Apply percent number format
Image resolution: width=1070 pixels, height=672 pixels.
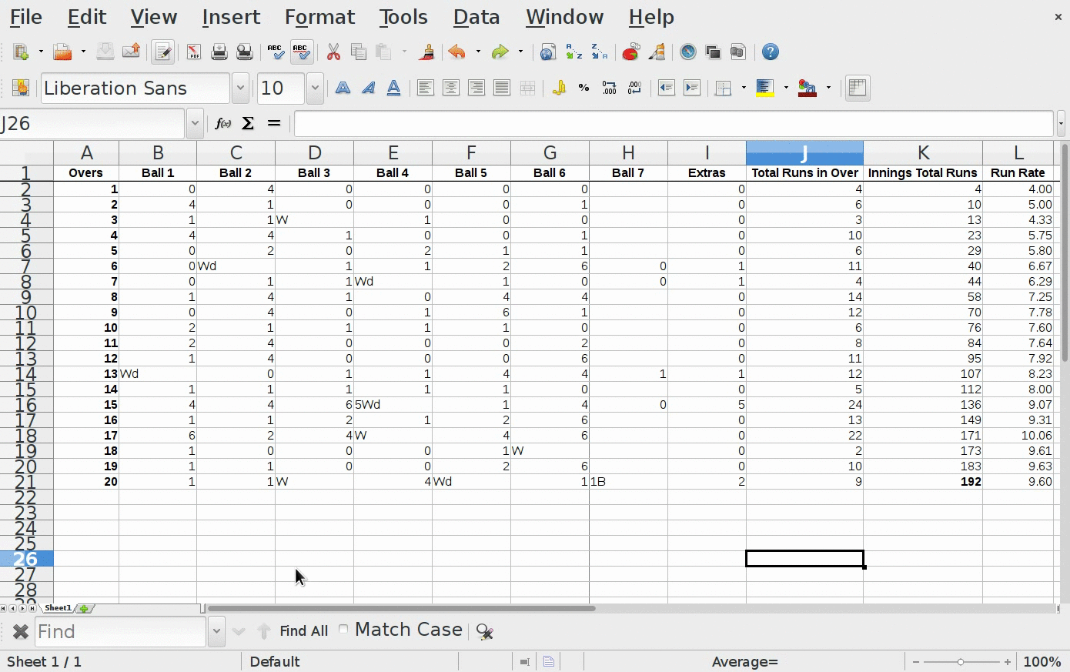coord(583,88)
